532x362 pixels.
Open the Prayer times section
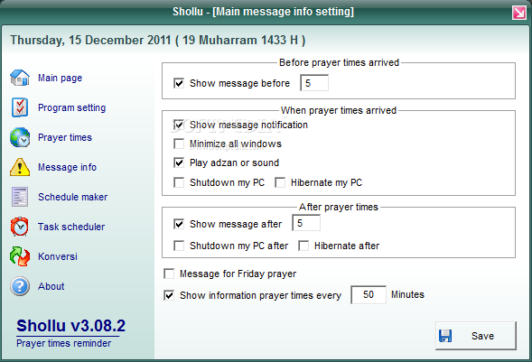(x=65, y=137)
